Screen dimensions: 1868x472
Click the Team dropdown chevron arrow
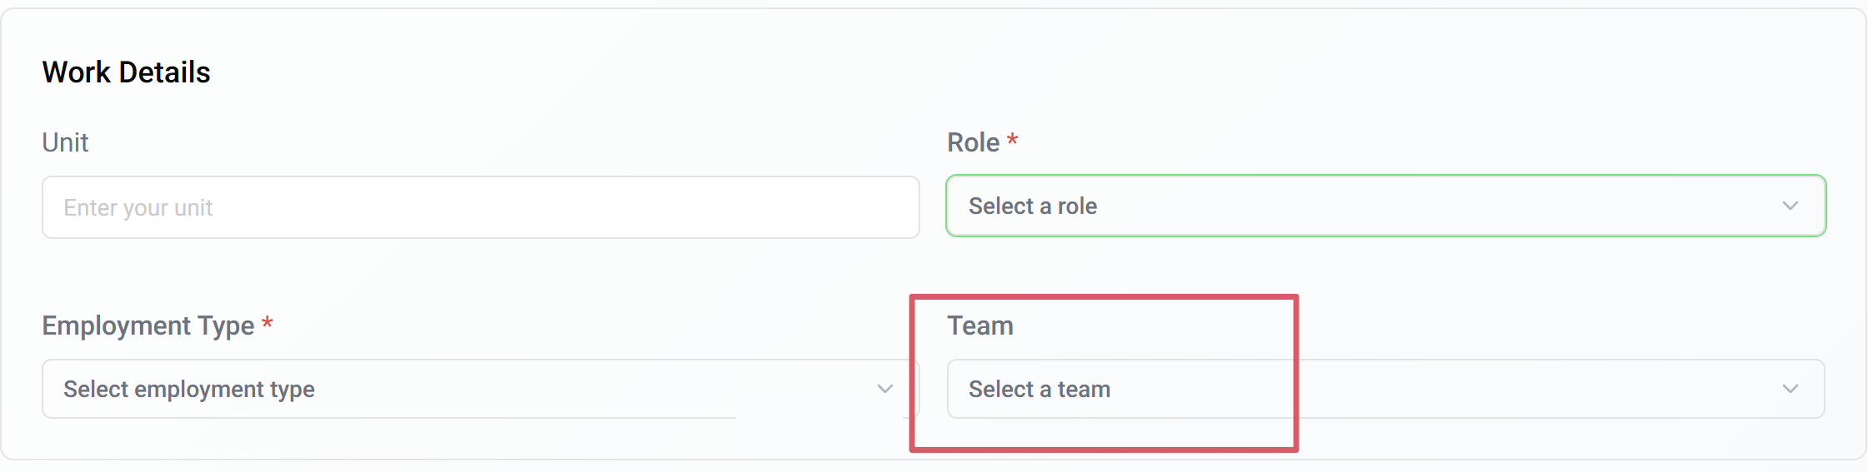(1790, 389)
